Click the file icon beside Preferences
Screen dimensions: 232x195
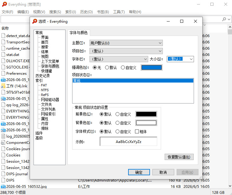[x=3, y=74]
